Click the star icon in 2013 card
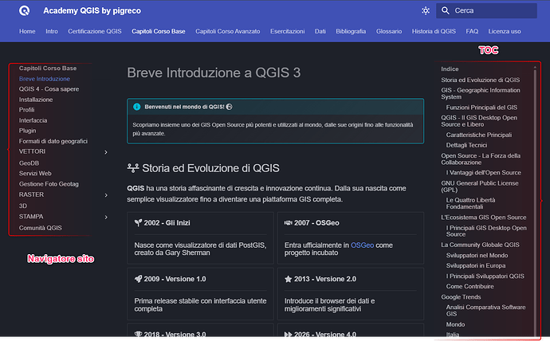 [x=289, y=279]
